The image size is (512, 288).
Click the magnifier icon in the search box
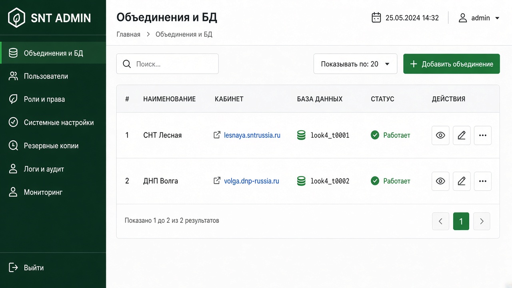coord(127,64)
